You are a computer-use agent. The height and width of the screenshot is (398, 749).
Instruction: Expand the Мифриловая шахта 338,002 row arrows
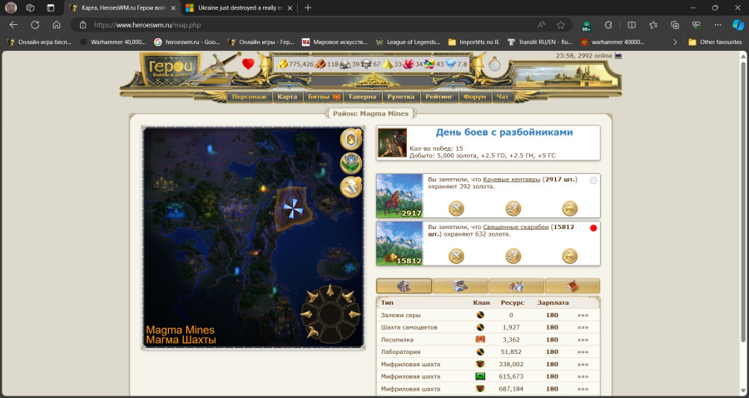583,365
